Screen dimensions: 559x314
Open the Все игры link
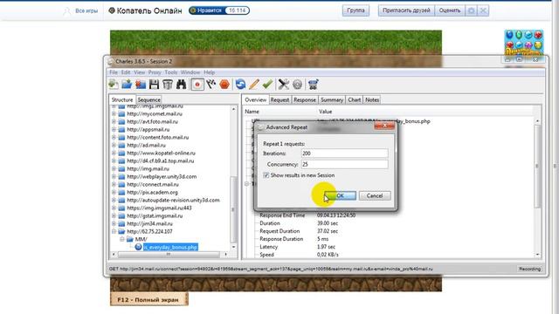(x=86, y=10)
